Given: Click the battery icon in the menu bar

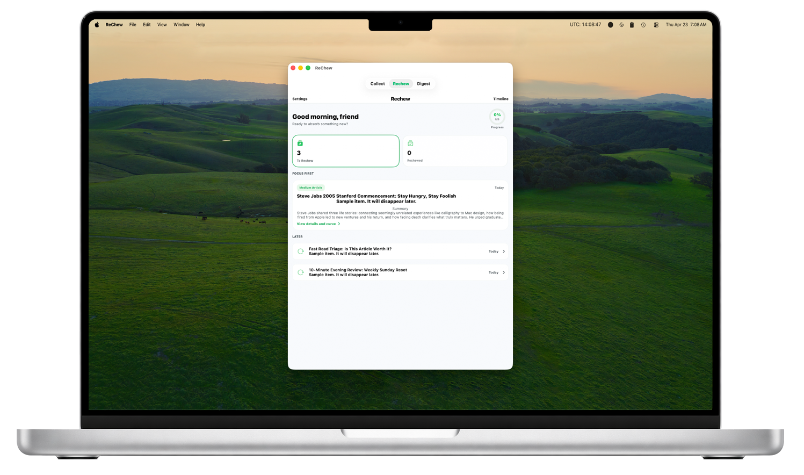Looking at the screenshot, I should click(632, 25).
